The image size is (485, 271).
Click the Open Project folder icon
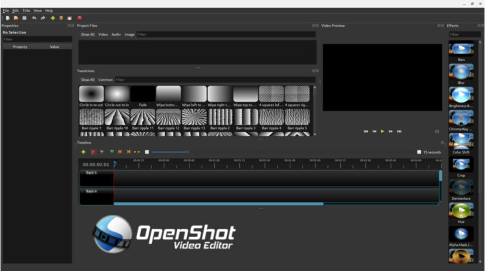point(15,18)
